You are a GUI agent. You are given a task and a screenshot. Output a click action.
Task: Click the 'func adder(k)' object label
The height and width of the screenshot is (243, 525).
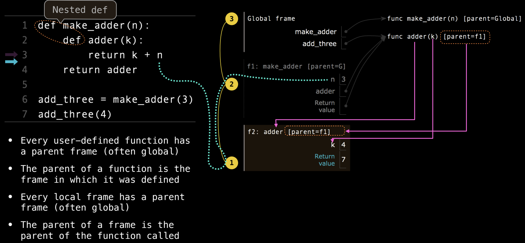pyautogui.click(x=413, y=37)
